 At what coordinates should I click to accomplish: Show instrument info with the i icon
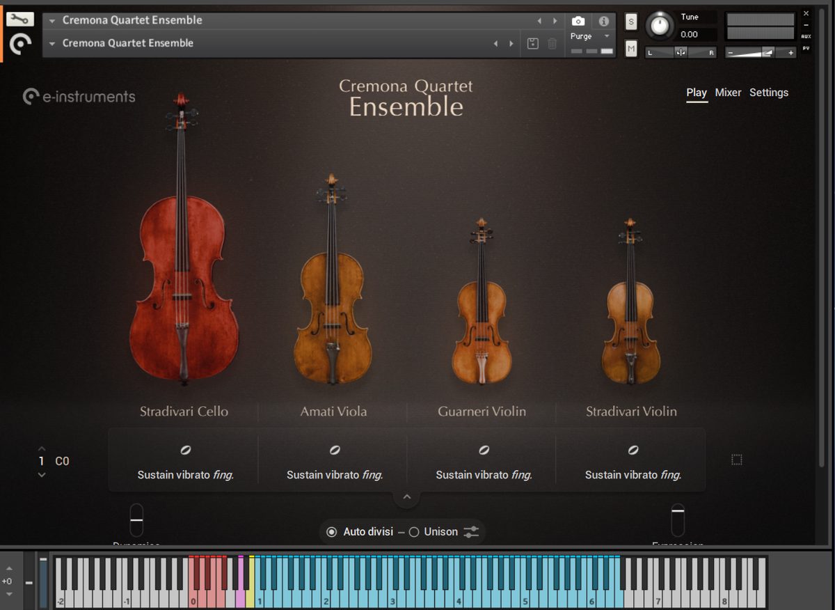(603, 21)
